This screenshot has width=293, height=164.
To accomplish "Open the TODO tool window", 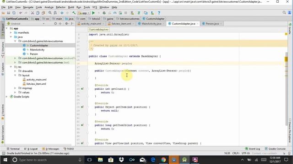I will pyautogui.click(x=69, y=149).
